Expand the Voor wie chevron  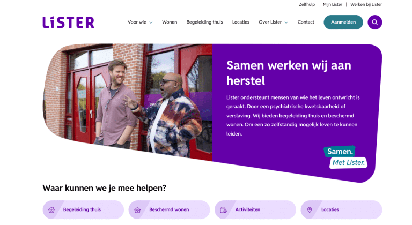[x=151, y=22]
